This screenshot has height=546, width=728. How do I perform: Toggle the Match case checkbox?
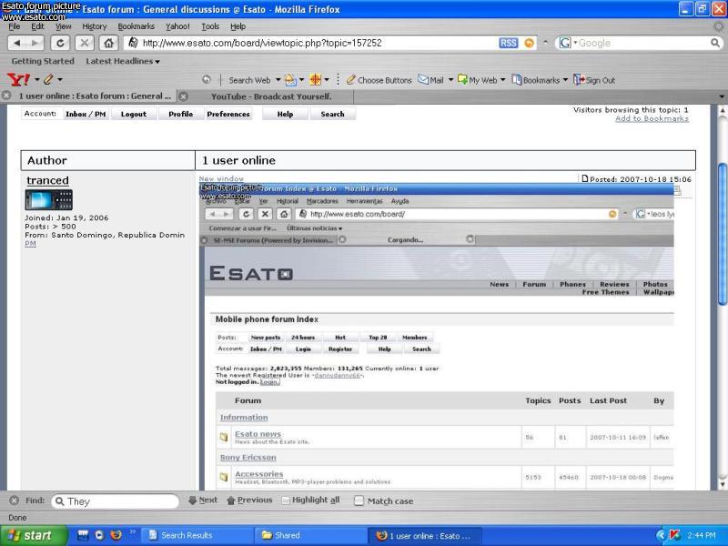coord(359,501)
